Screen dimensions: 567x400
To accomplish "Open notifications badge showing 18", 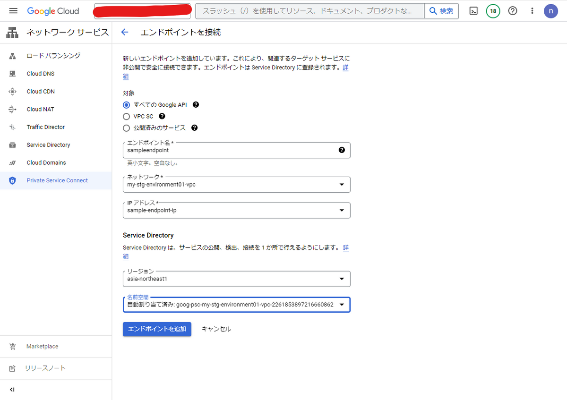I will pyautogui.click(x=493, y=11).
